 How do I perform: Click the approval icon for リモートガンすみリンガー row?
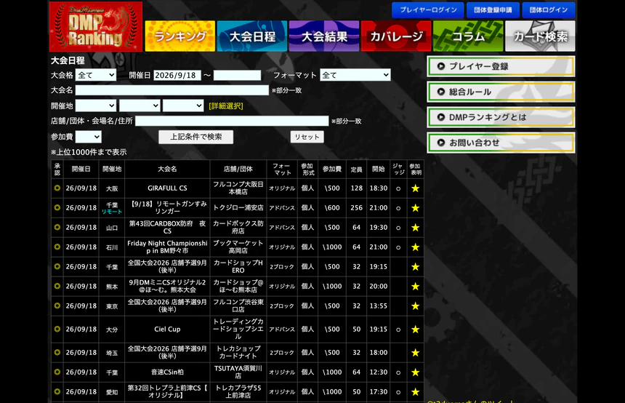(x=57, y=207)
